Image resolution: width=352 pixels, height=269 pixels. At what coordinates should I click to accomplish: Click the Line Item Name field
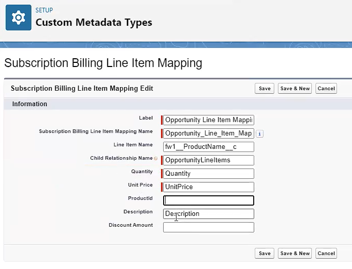coord(208,147)
